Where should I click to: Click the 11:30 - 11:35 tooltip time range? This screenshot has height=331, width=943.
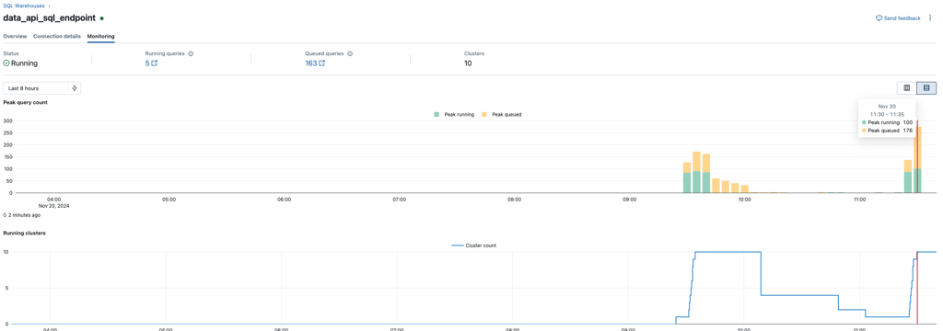click(x=887, y=113)
